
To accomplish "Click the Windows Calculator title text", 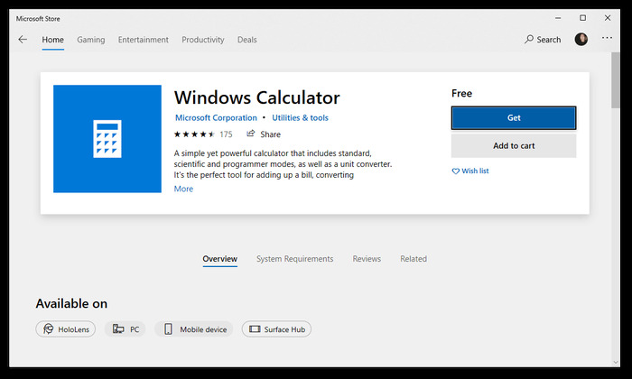I will coord(256,97).
